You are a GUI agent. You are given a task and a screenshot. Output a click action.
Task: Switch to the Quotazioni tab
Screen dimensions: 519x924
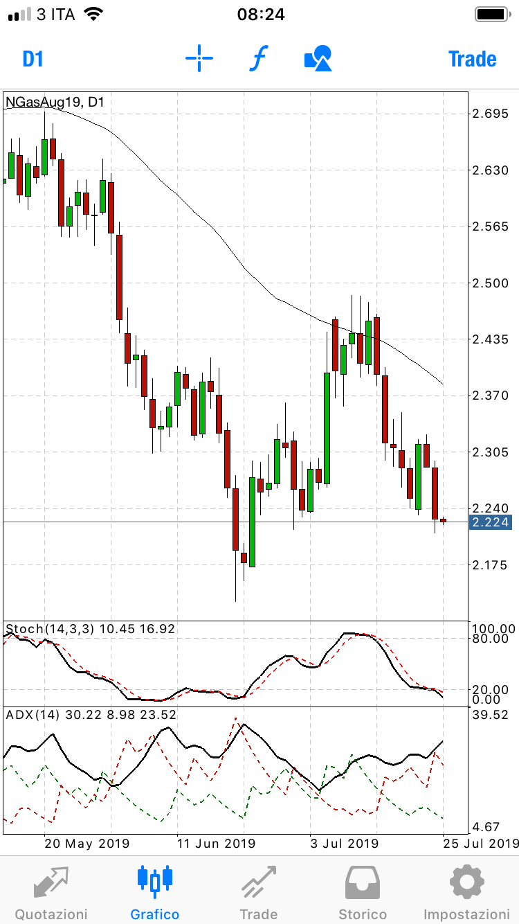(51, 894)
